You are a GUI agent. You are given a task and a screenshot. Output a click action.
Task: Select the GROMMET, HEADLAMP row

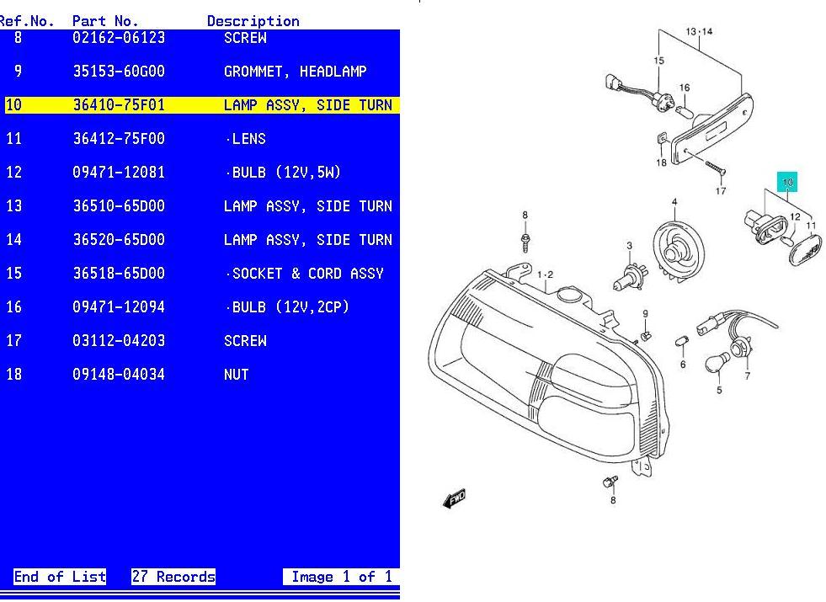click(x=200, y=72)
